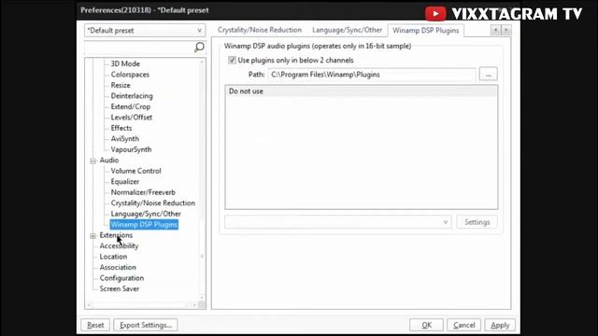Open VapourSynth settings

[x=131, y=149]
